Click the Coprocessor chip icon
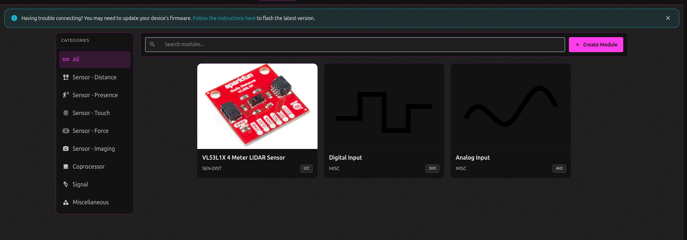The height and width of the screenshot is (240, 687). pos(66,166)
